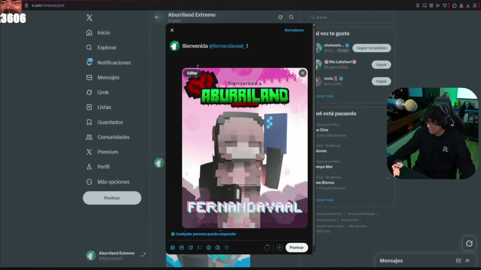Open the GIF picker icon
The width and height of the screenshot is (481, 270).
point(182,247)
